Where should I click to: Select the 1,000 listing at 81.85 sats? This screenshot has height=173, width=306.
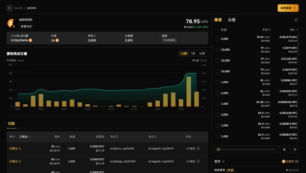click(x=218, y=104)
